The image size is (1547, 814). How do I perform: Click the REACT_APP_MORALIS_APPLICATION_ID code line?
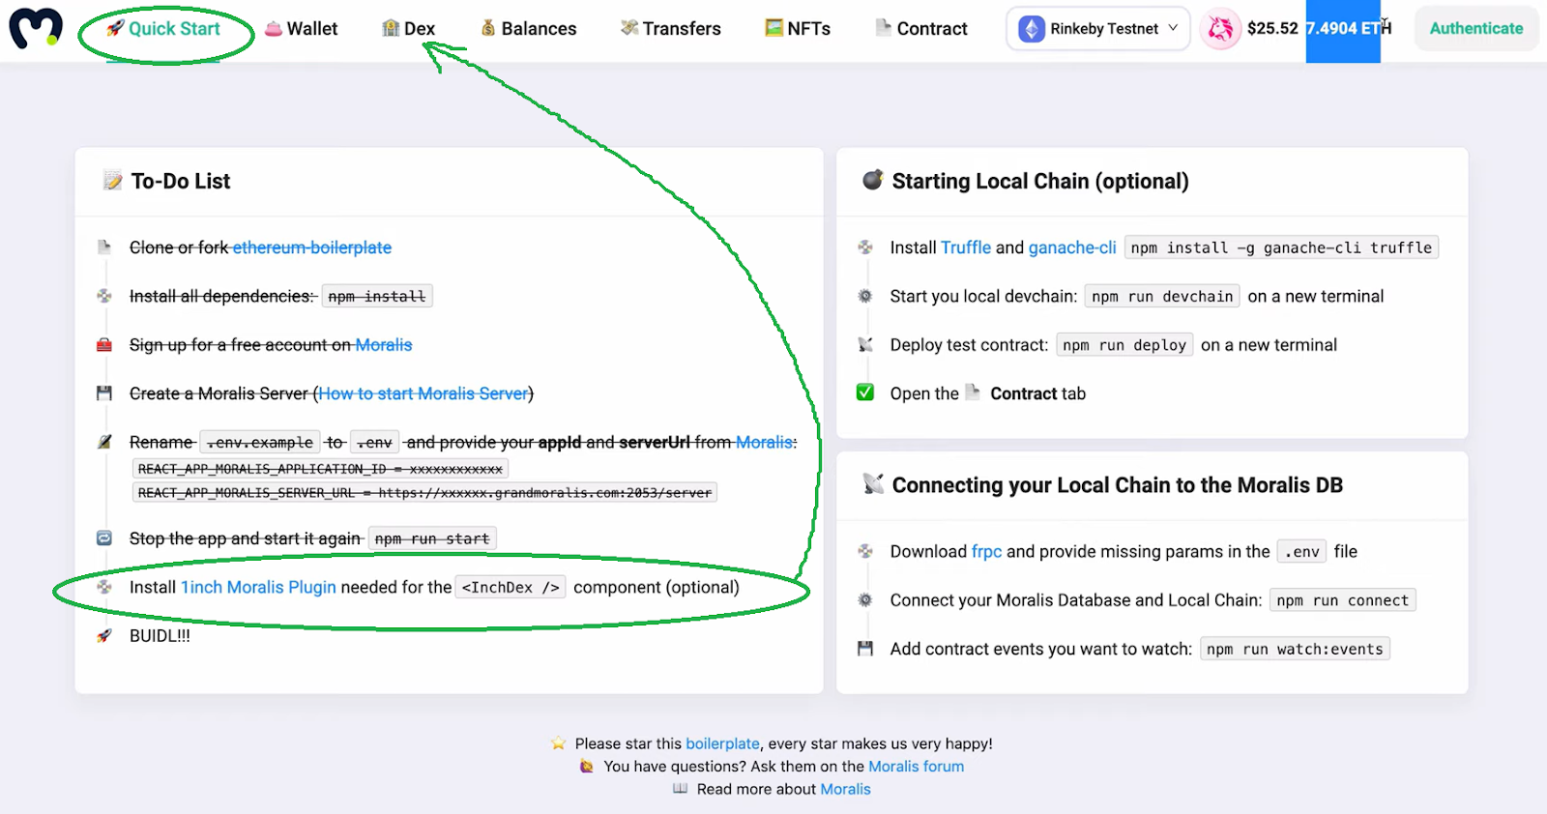tap(320, 469)
